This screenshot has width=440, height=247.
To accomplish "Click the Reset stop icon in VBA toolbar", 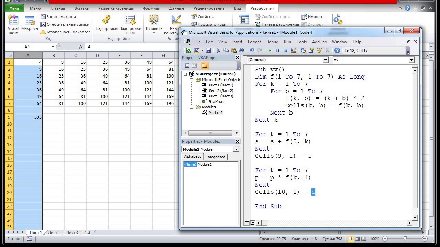I will pos(285,50).
